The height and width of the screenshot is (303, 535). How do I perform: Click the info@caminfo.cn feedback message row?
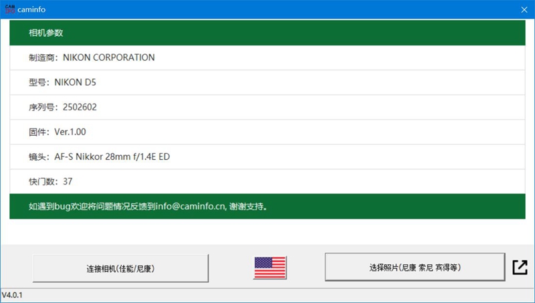[x=267, y=207]
